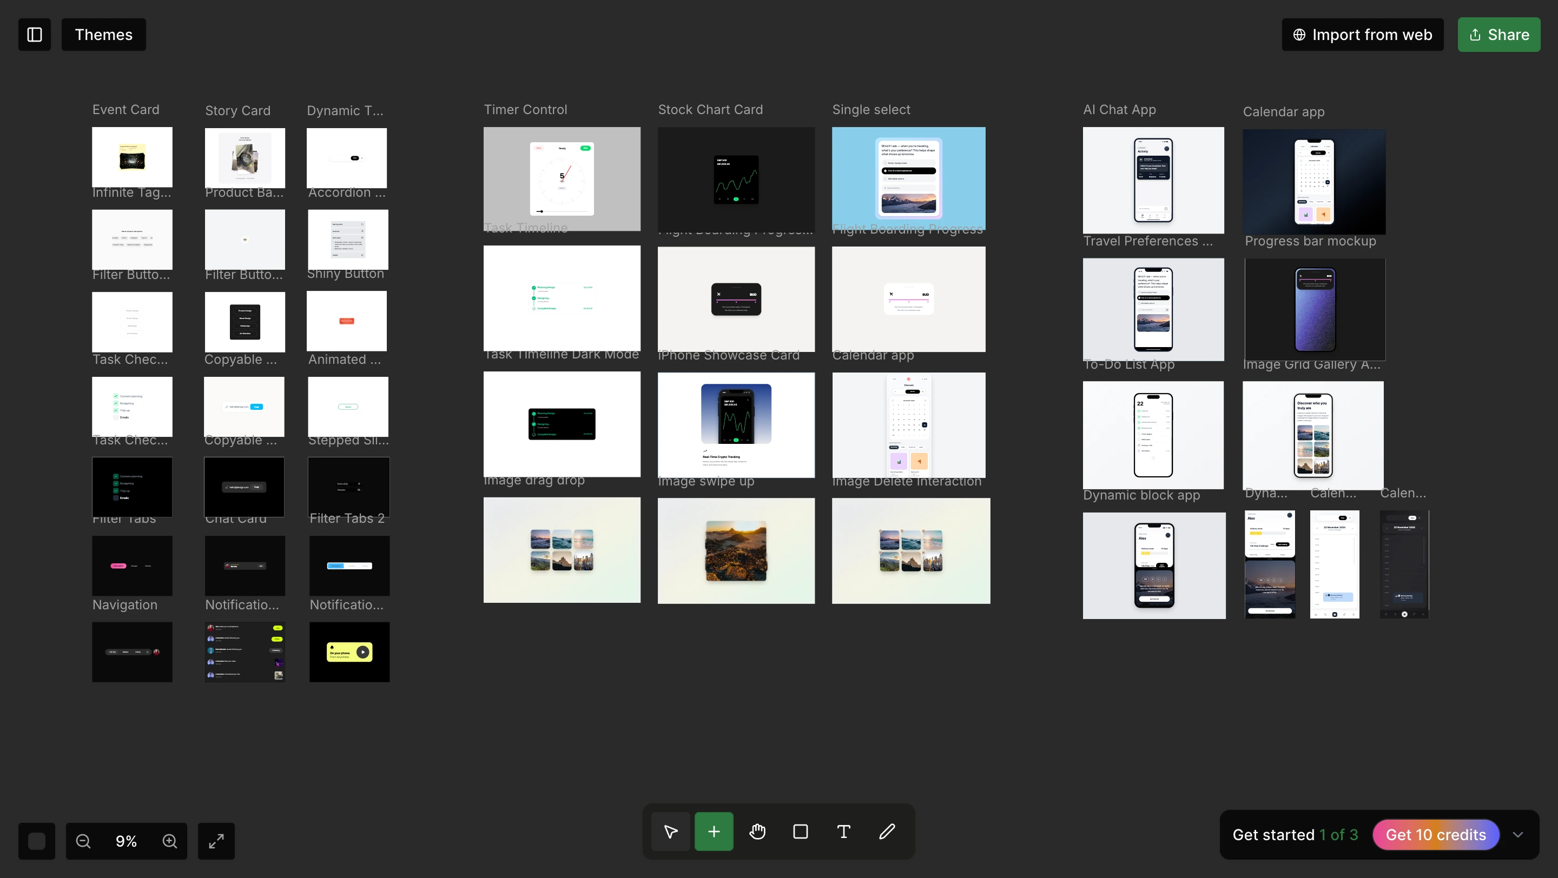The image size is (1558, 878).
Task: Select the arrow selection tool
Action: [670, 832]
